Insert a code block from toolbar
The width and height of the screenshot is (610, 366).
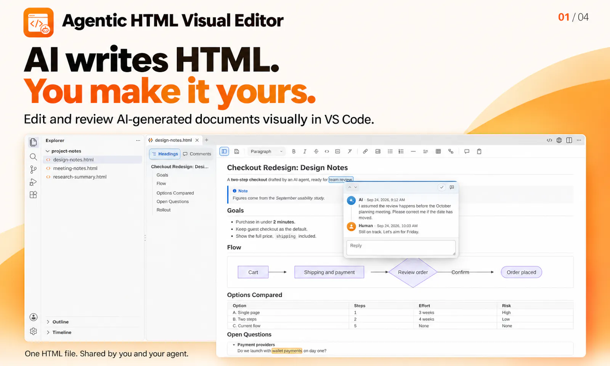coord(338,151)
